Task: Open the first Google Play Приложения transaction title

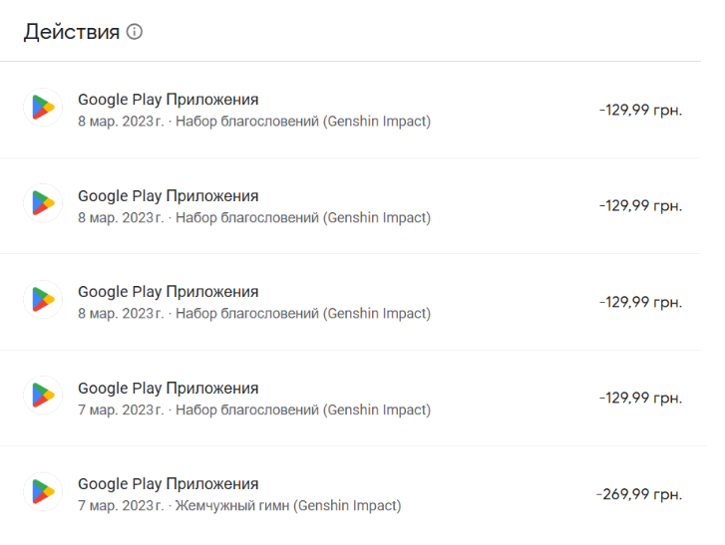Action: 168,100
